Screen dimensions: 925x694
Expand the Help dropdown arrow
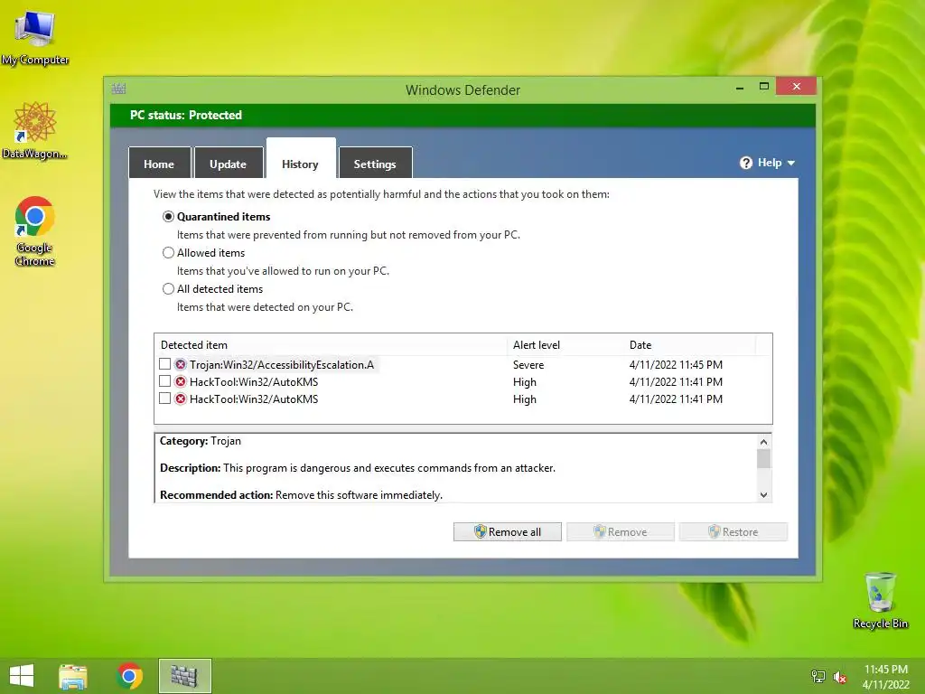tap(791, 163)
